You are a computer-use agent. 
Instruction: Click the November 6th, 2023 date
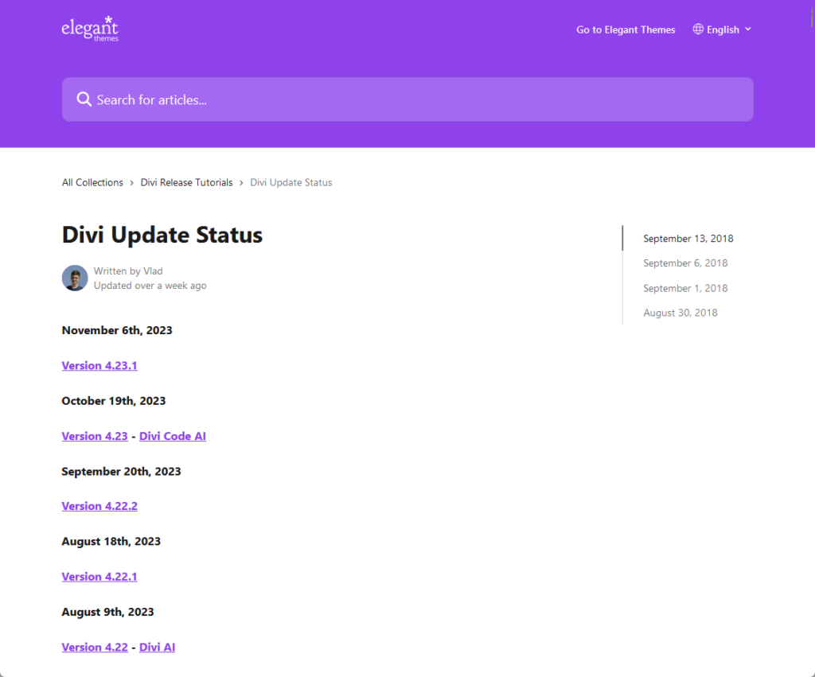(x=117, y=330)
